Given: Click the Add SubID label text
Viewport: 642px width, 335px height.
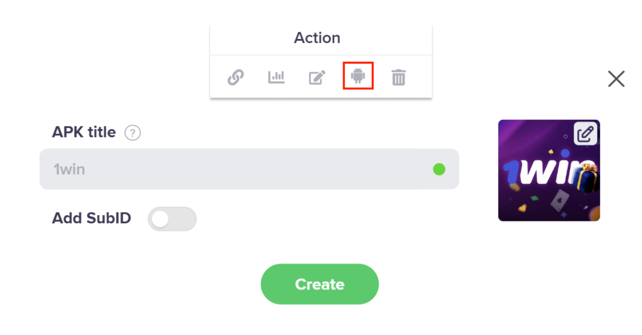Looking at the screenshot, I should tap(91, 218).
